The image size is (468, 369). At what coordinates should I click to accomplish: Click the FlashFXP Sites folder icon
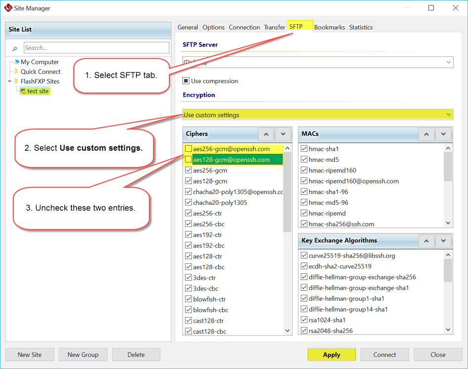[16, 81]
